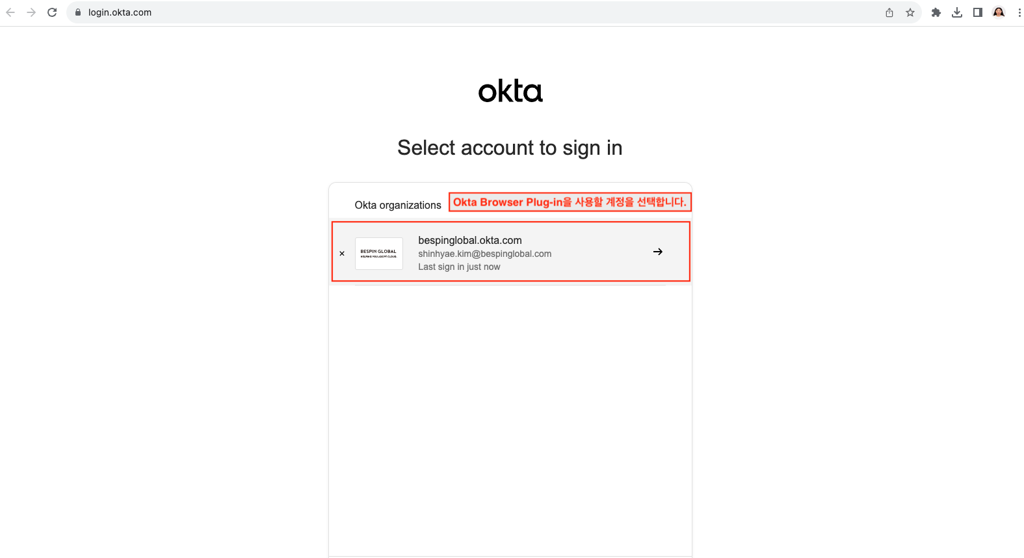Click the Last sign in text
This screenshot has width=1024, height=558.
tap(459, 267)
